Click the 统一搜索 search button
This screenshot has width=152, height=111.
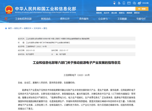[142, 9]
